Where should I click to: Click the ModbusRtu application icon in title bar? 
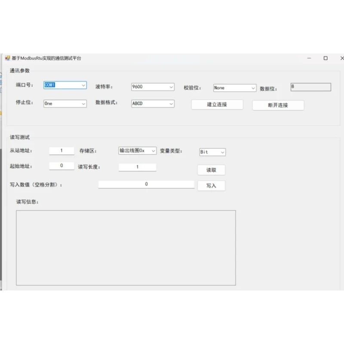pyautogui.click(x=7, y=58)
